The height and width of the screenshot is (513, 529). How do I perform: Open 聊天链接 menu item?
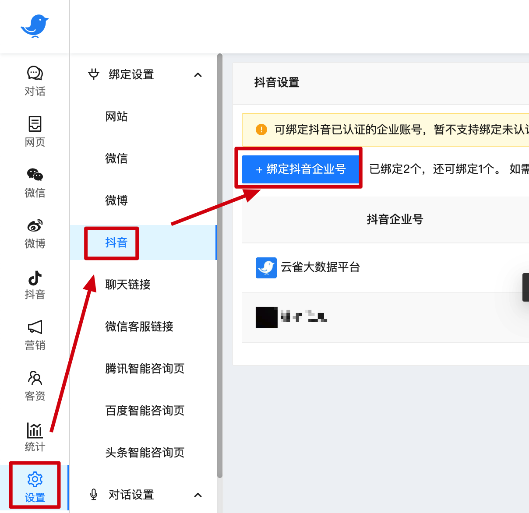[x=128, y=285]
